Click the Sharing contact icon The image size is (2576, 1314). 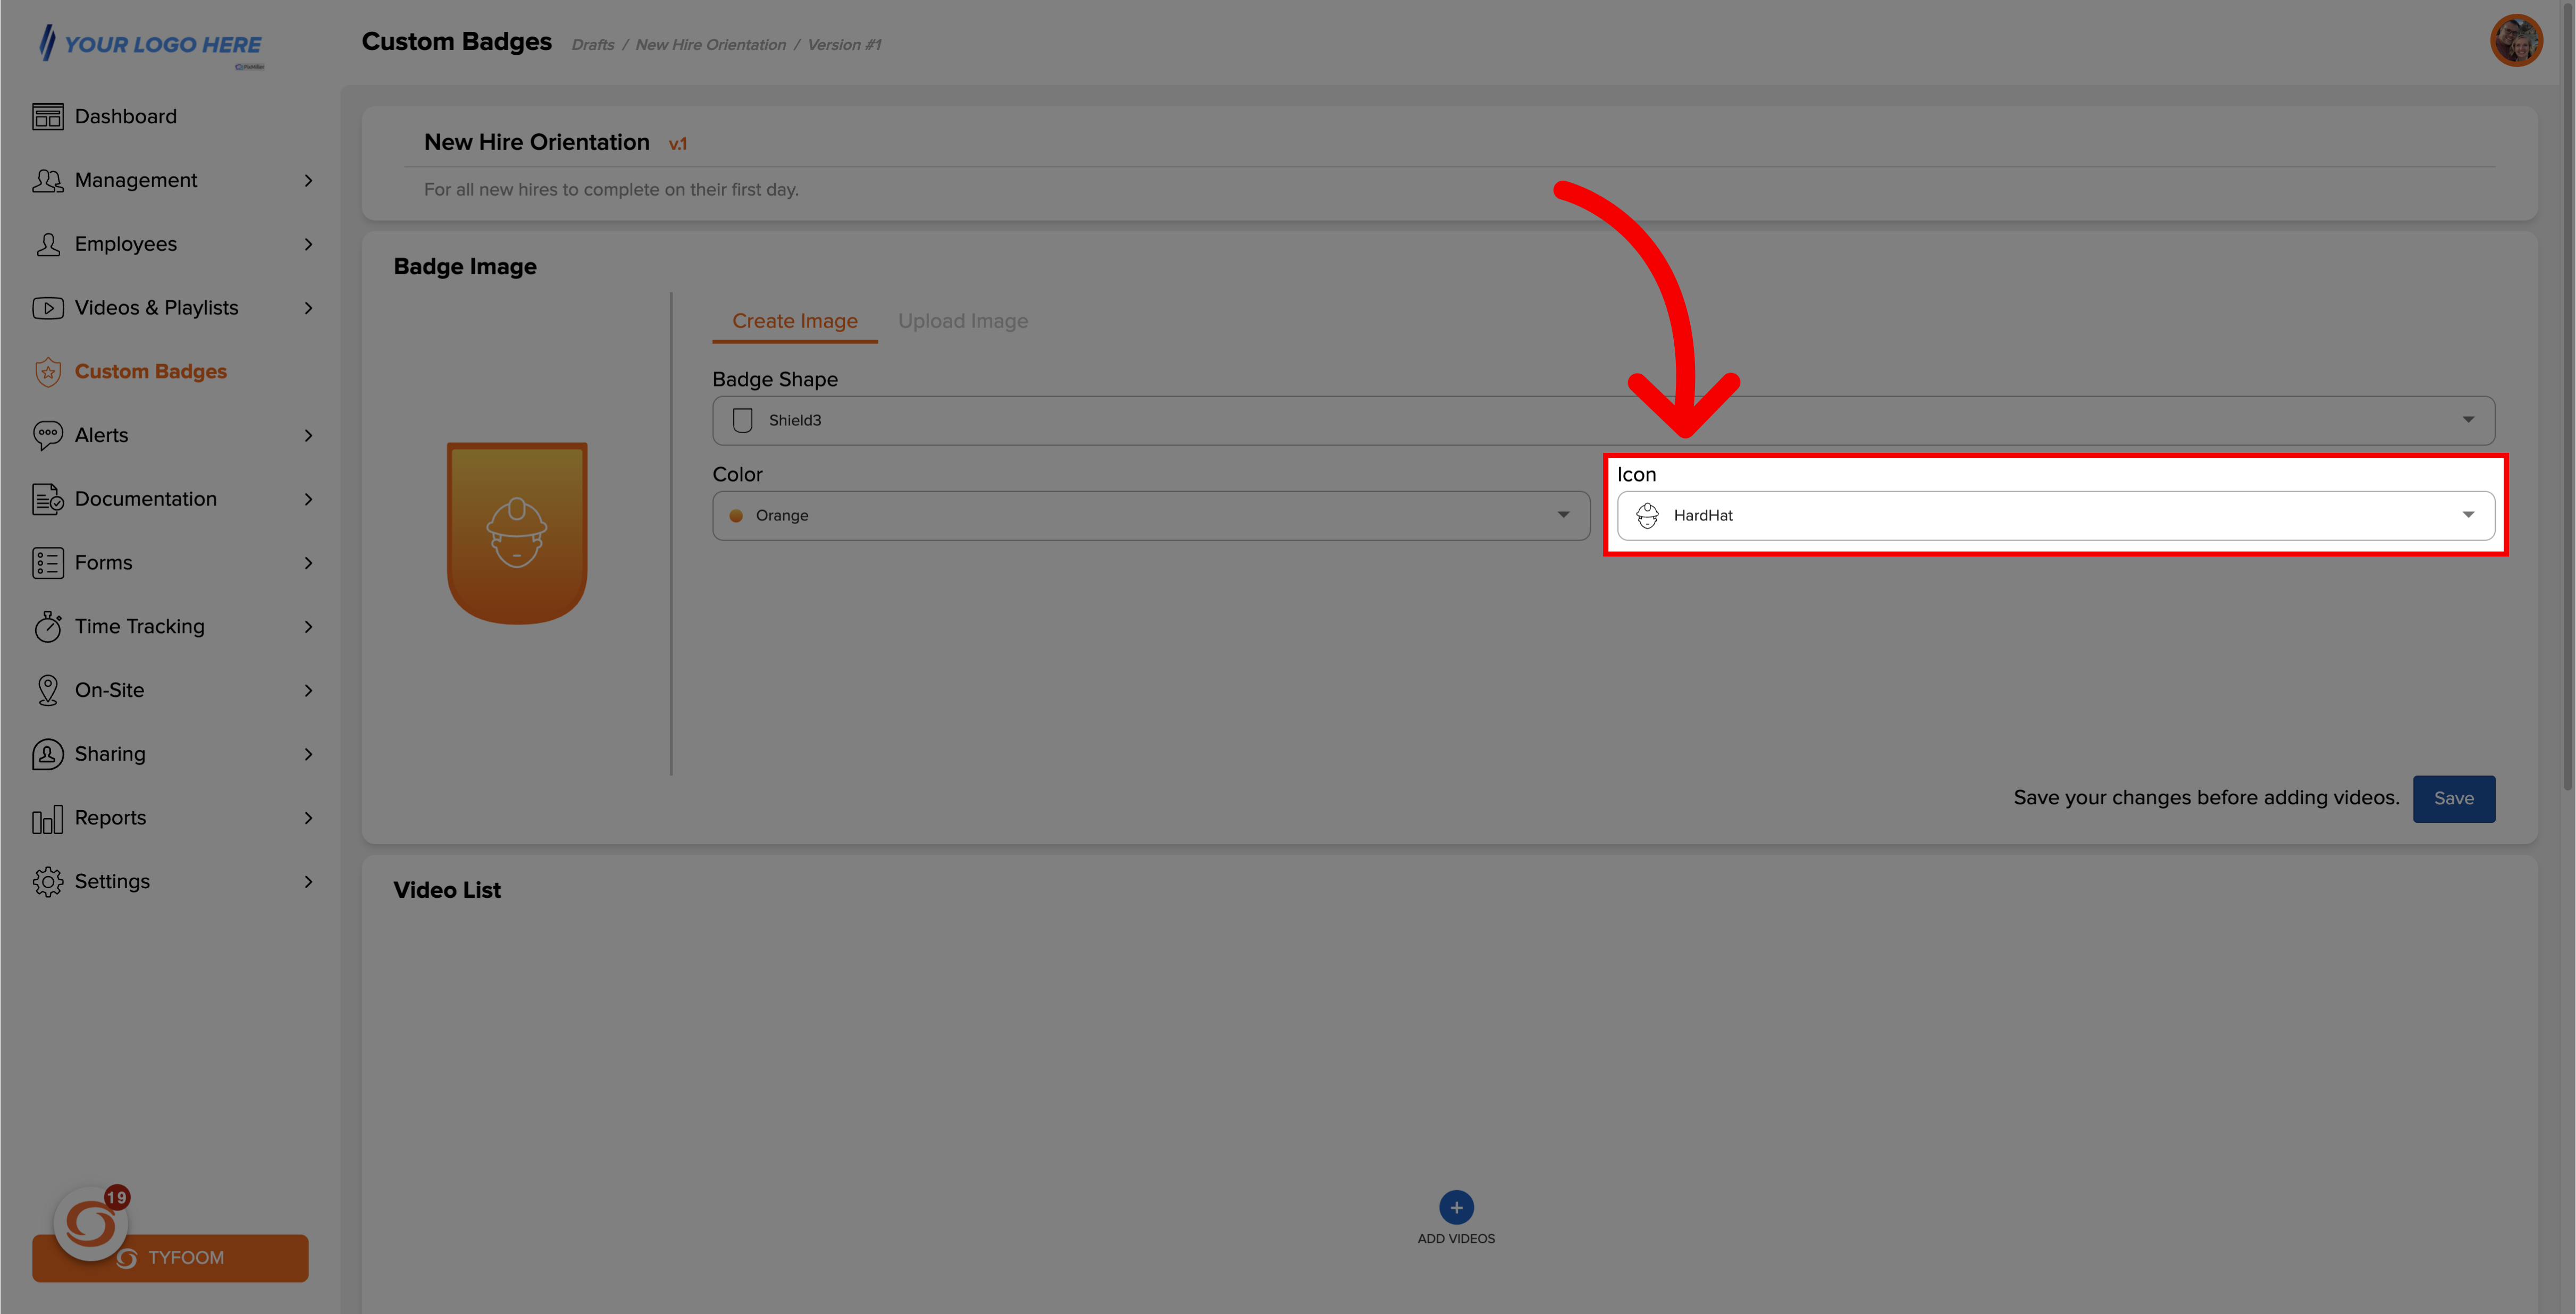point(47,754)
